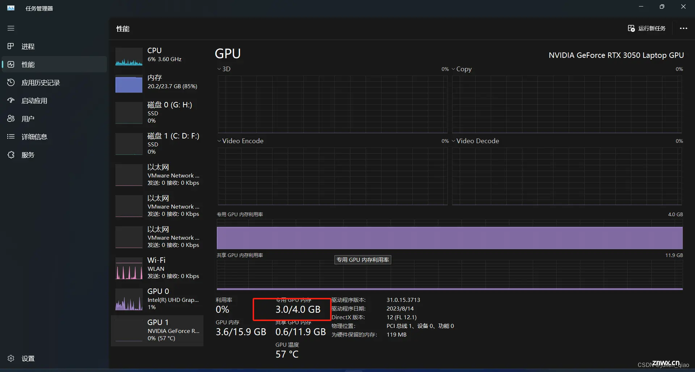Expand the 3D engine dropdown chevron
Viewport: 695px width, 372px height.
point(219,69)
